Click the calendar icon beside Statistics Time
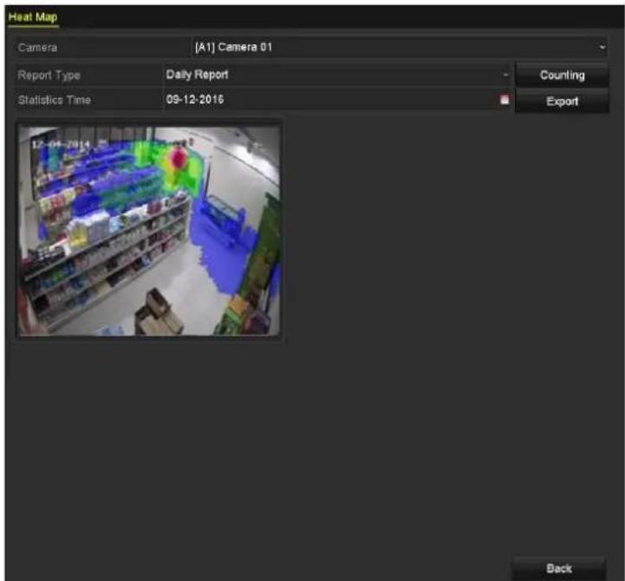625x581 pixels. coord(505,100)
